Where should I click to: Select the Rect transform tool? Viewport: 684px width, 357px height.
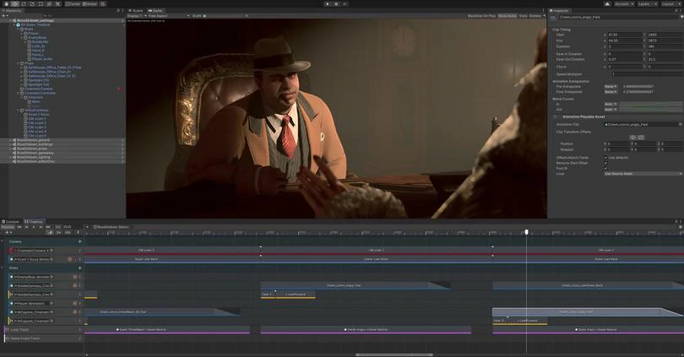(x=41, y=4)
